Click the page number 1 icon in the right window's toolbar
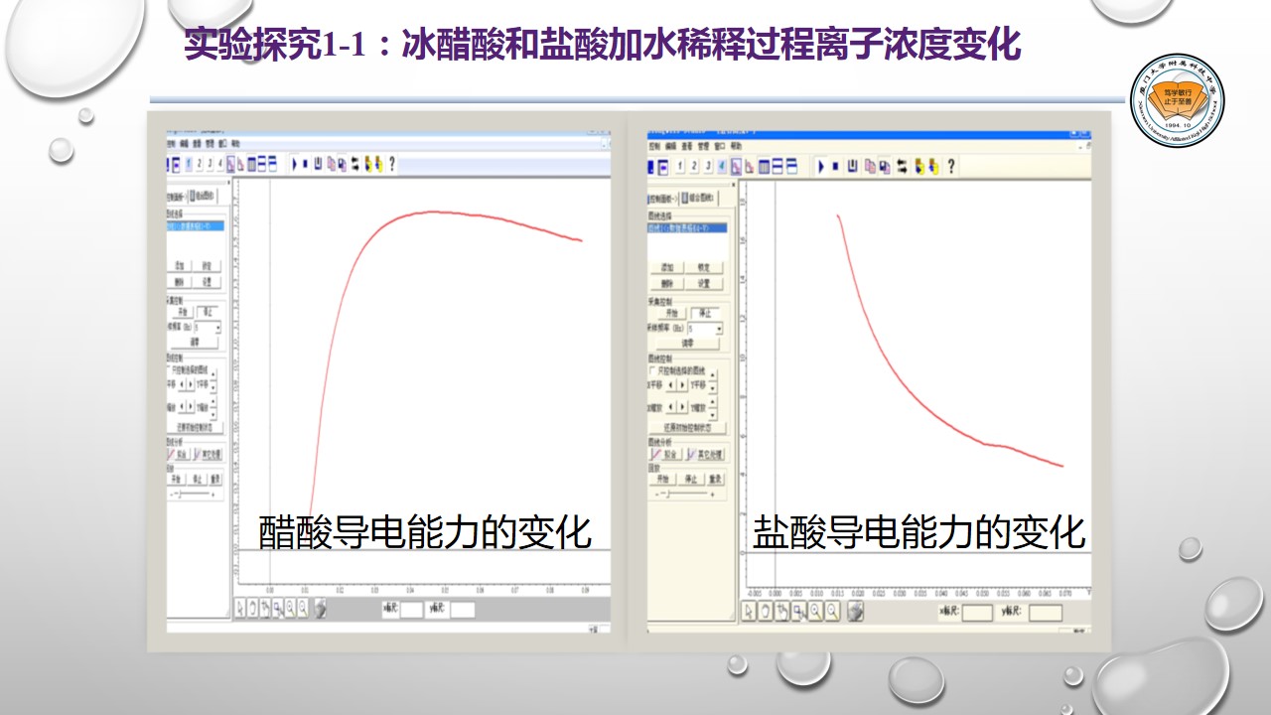Viewport: 1271px width, 715px height. tap(679, 166)
